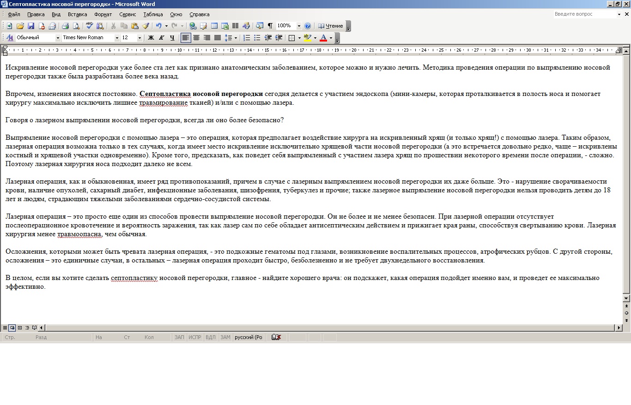Click the Введите вопрос help search field
Screen dimensions: 631x405
[584, 14]
